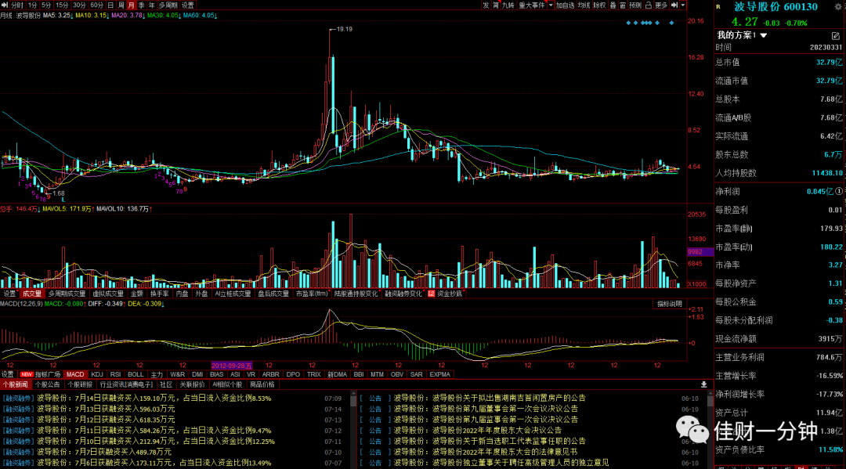Select the monthly 月 K-line
This screenshot has width=846, height=469.
131,5
